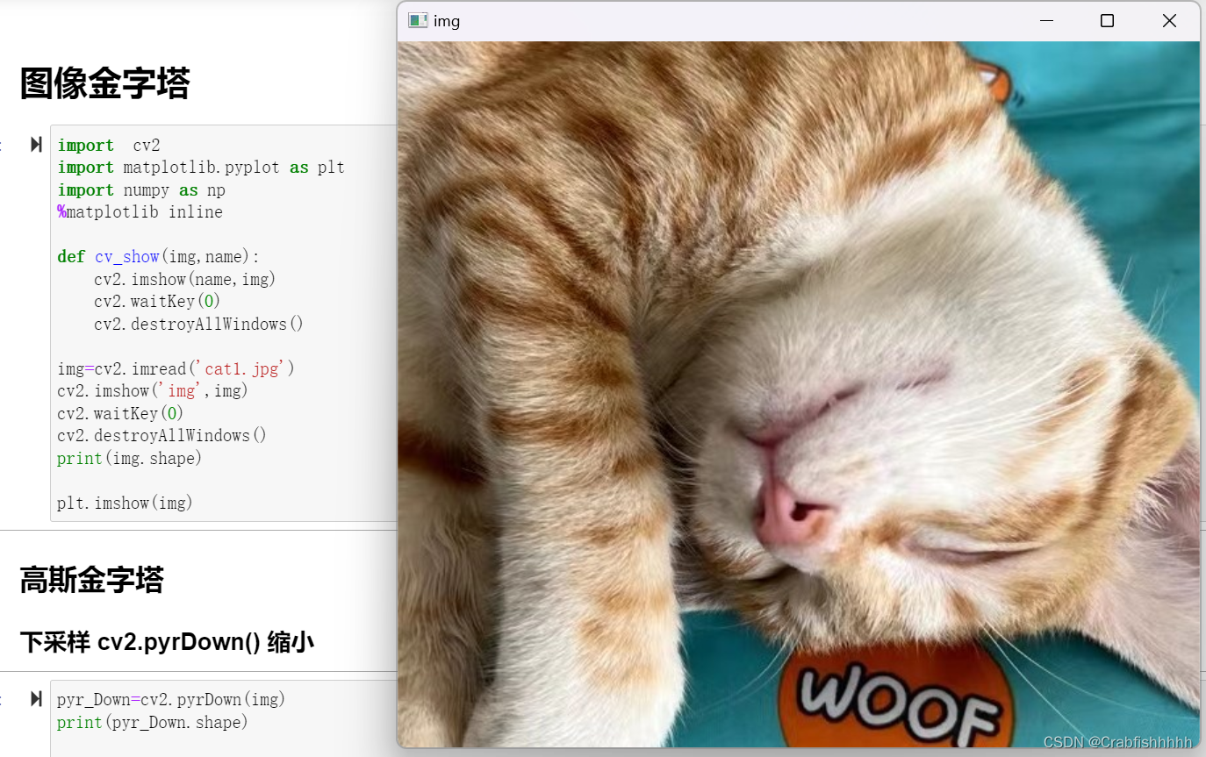Click the "cv2.imshow('img',img)" line
The image size is (1206, 757).
[153, 390]
